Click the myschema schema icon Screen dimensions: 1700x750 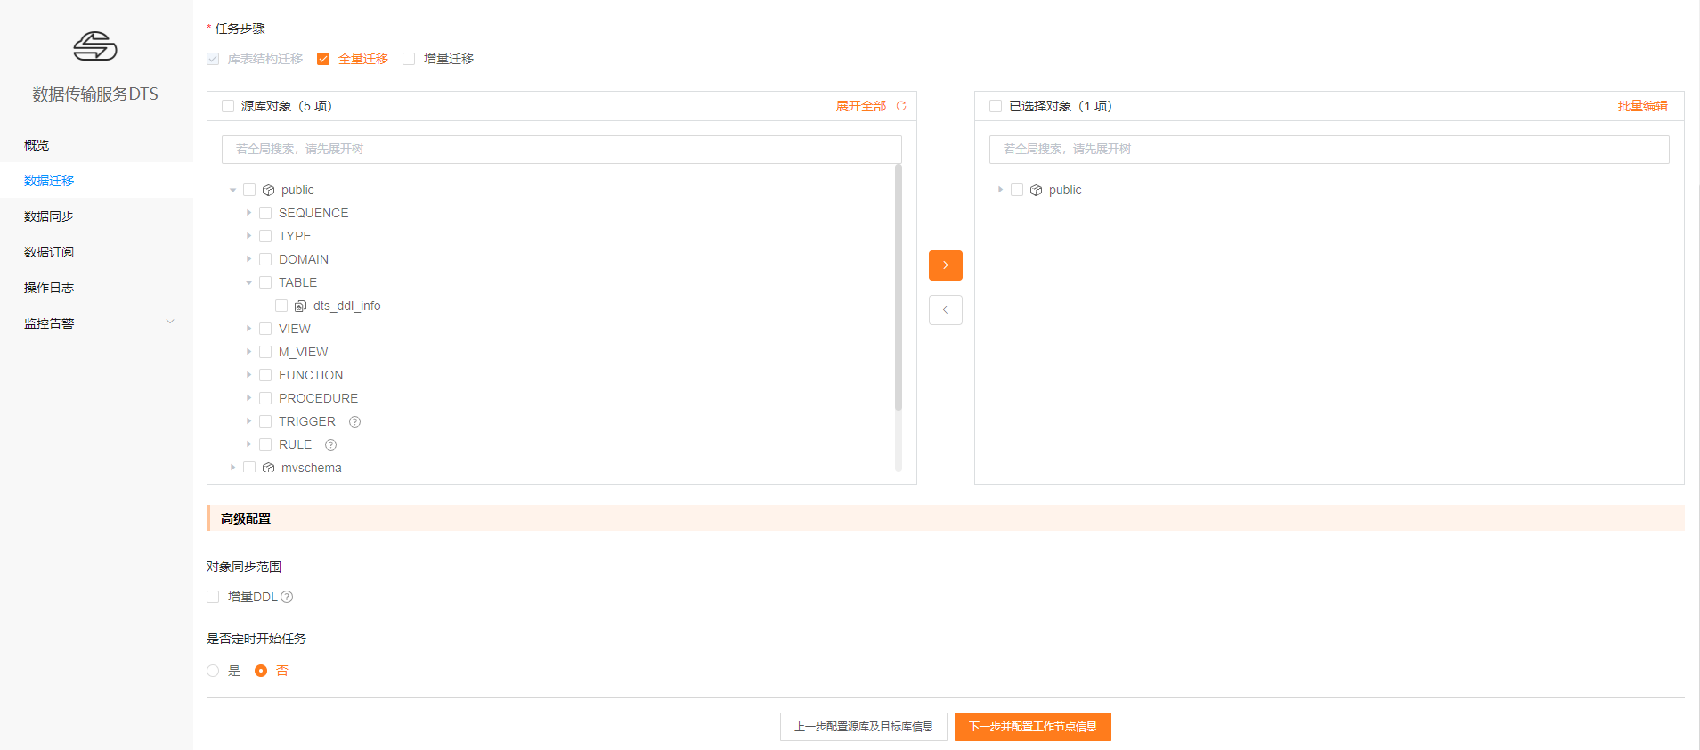(268, 468)
